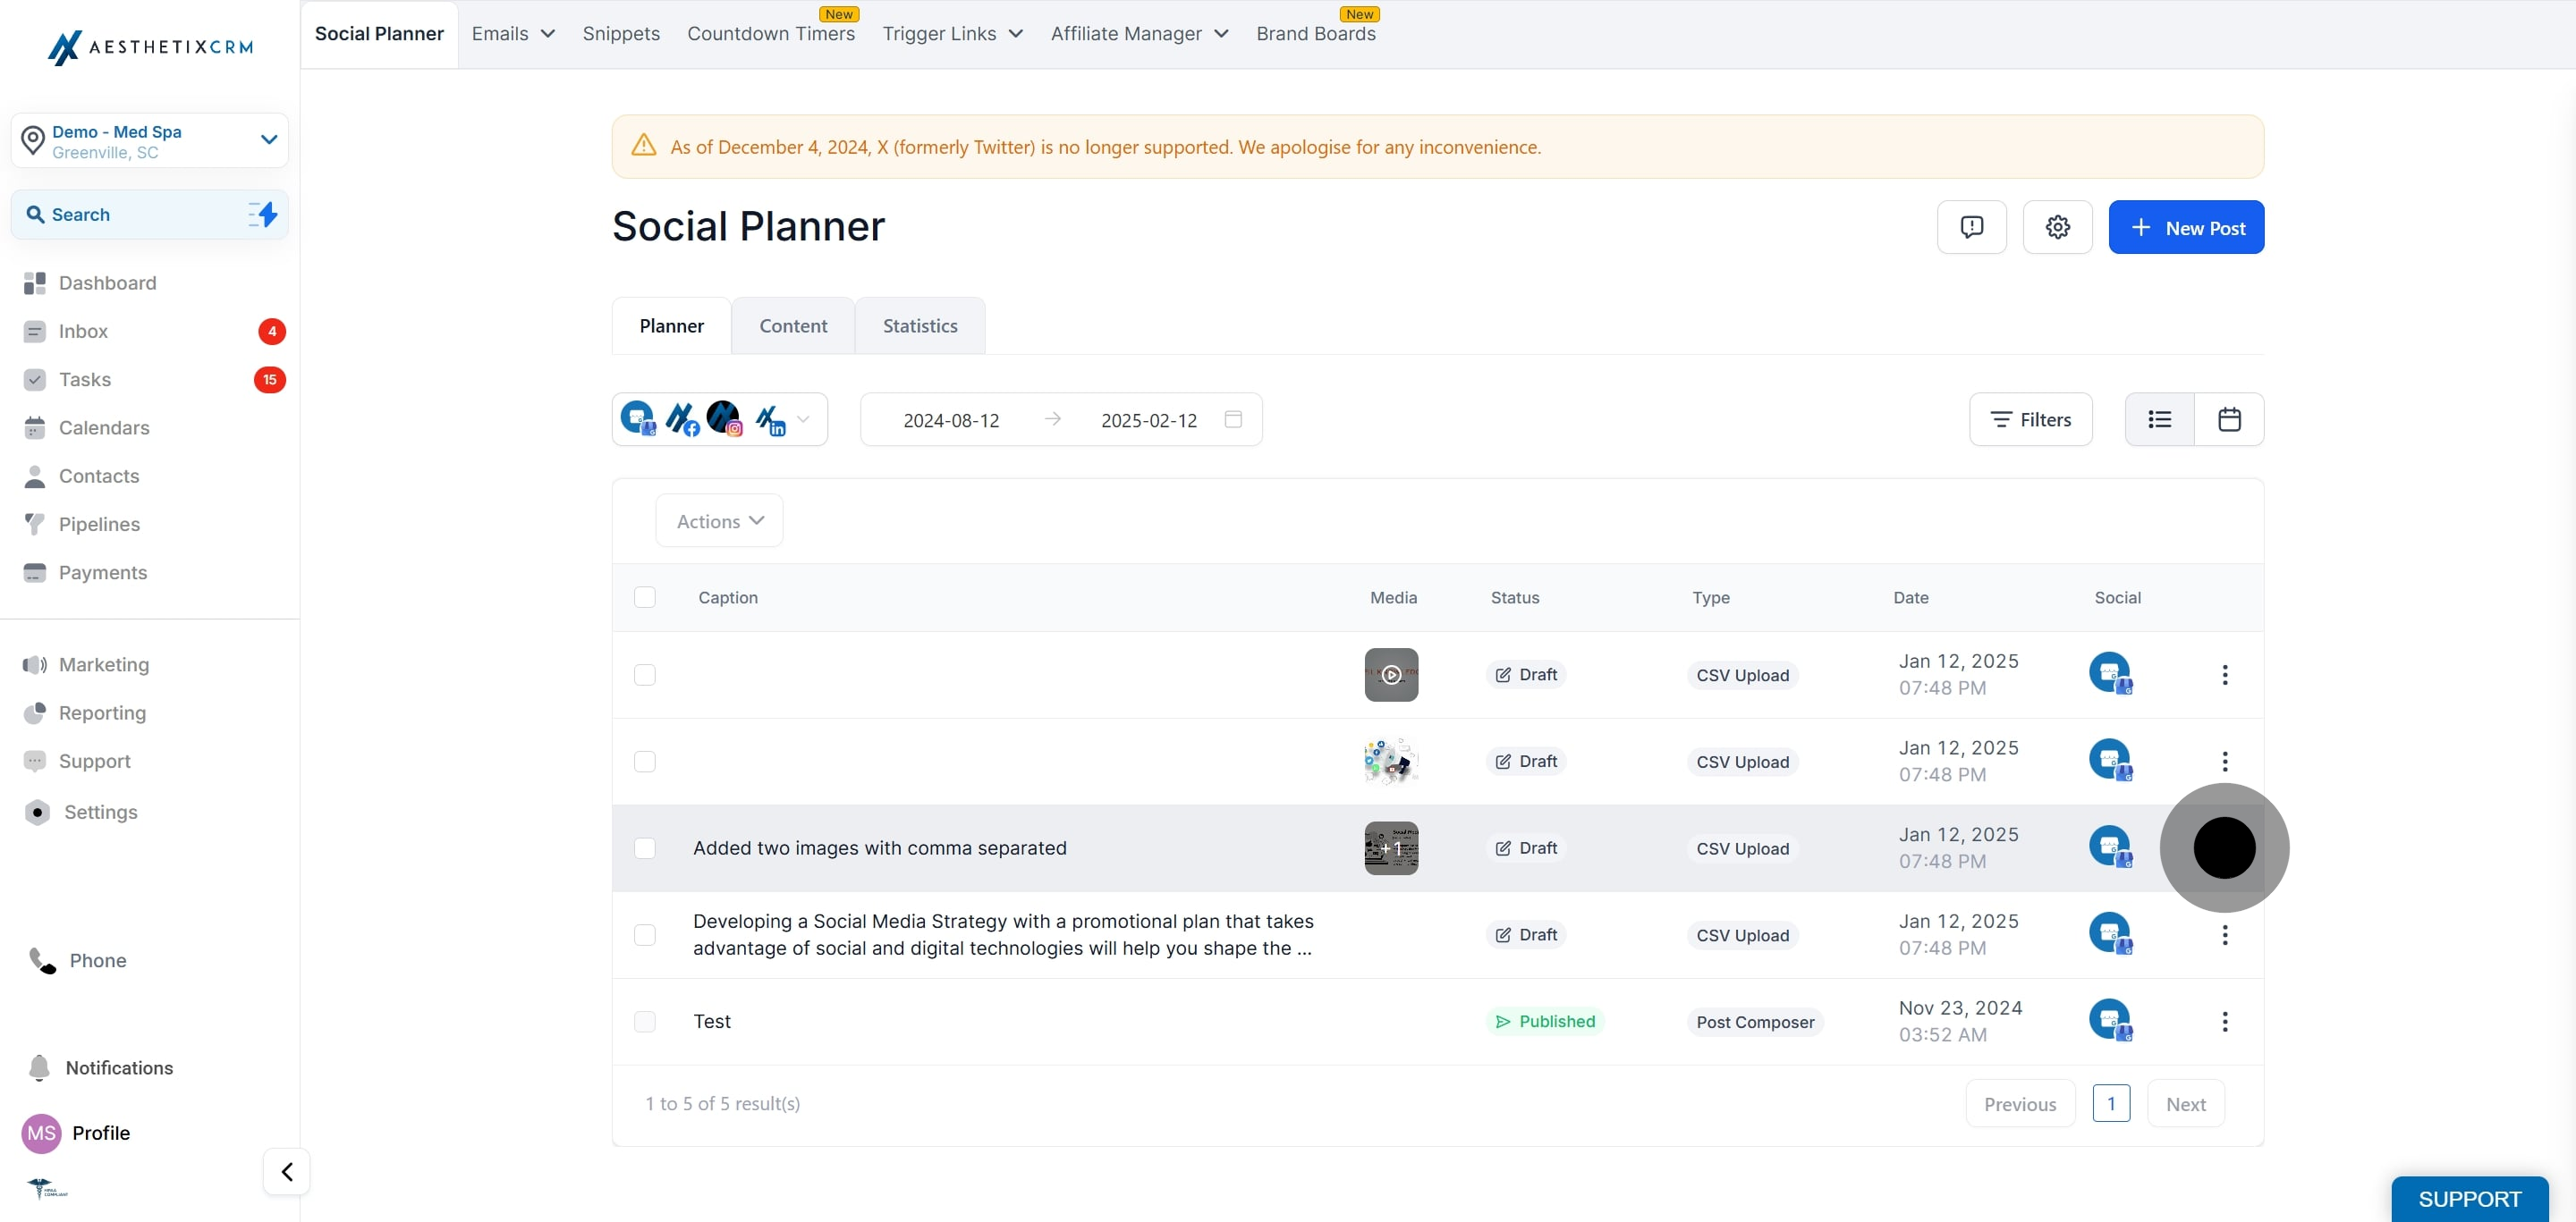
Task: Open the Notifications bell
Action: [40, 1067]
